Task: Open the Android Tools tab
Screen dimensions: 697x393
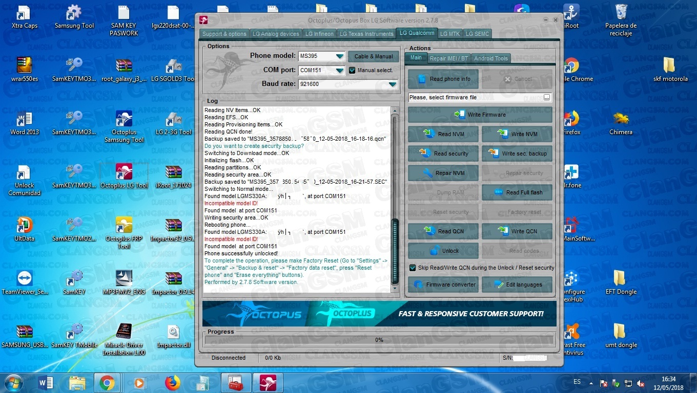Action: [x=491, y=58]
